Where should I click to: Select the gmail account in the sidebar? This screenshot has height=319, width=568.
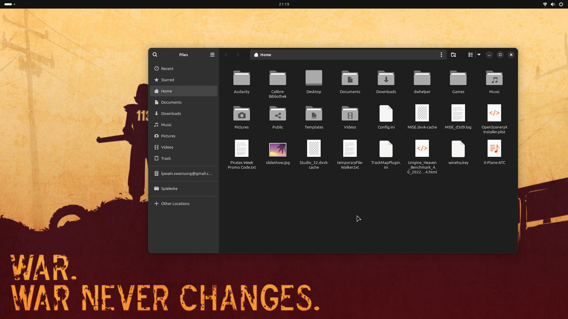click(184, 173)
